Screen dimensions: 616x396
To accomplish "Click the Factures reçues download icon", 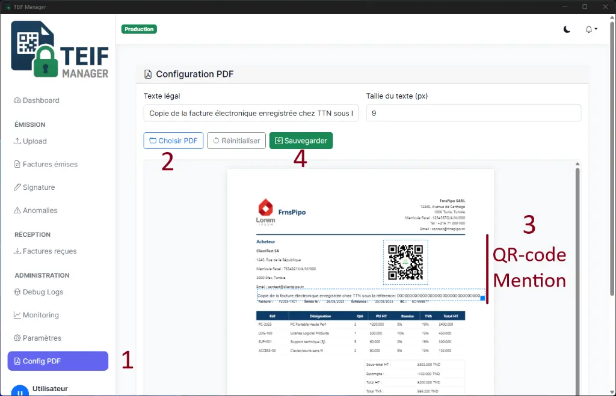I will 17,251.
